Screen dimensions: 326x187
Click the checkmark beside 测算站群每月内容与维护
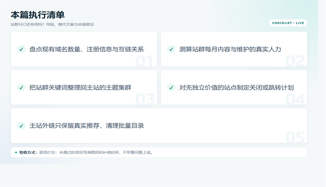tap(171, 49)
